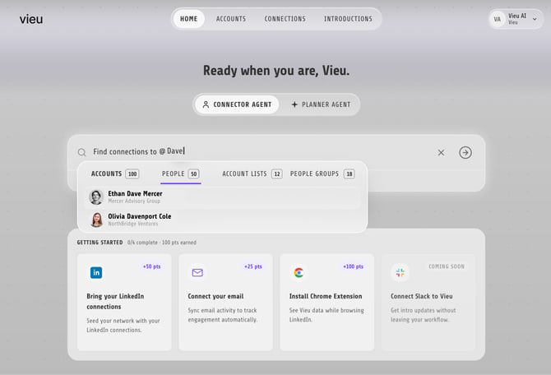
Task: Go to the Introductions page
Action: 348,19
